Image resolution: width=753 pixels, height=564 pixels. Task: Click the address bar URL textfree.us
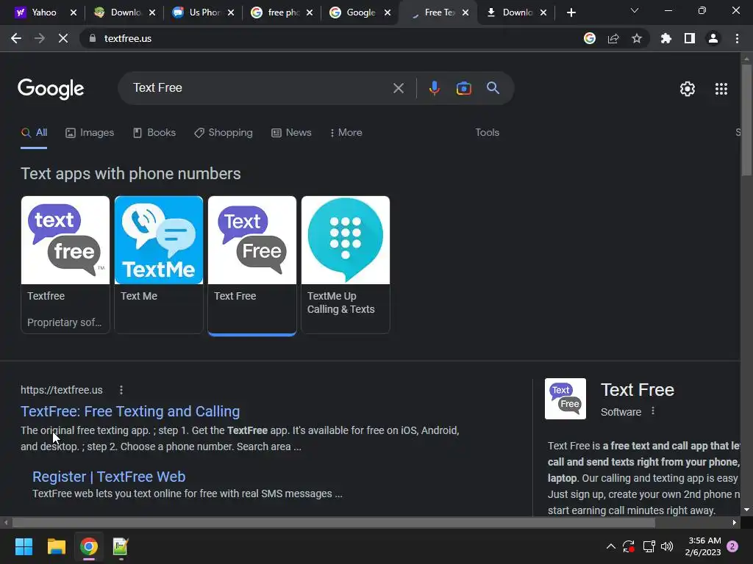(x=128, y=38)
